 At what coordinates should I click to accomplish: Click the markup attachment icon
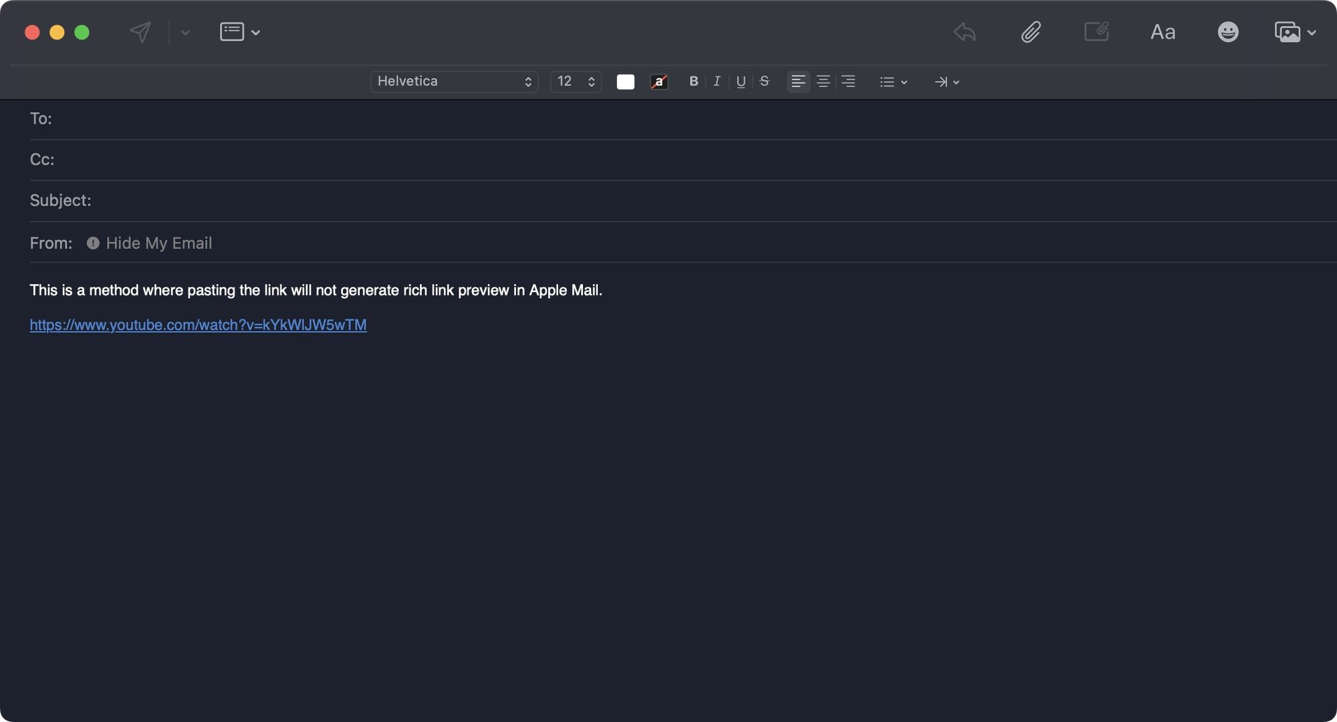click(x=1096, y=31)
